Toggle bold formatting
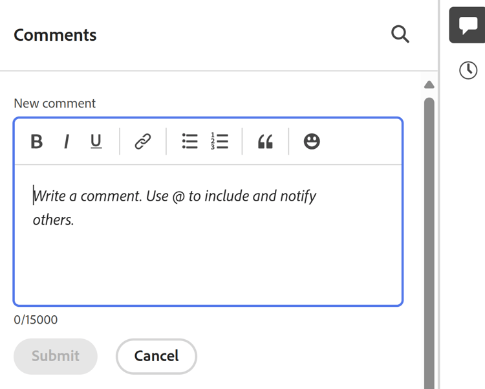This screenshot has width=485, height=389. [x=37, y=142]
